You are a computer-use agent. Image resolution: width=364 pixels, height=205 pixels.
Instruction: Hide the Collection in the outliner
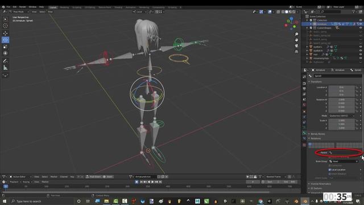(x=361, y=20)
